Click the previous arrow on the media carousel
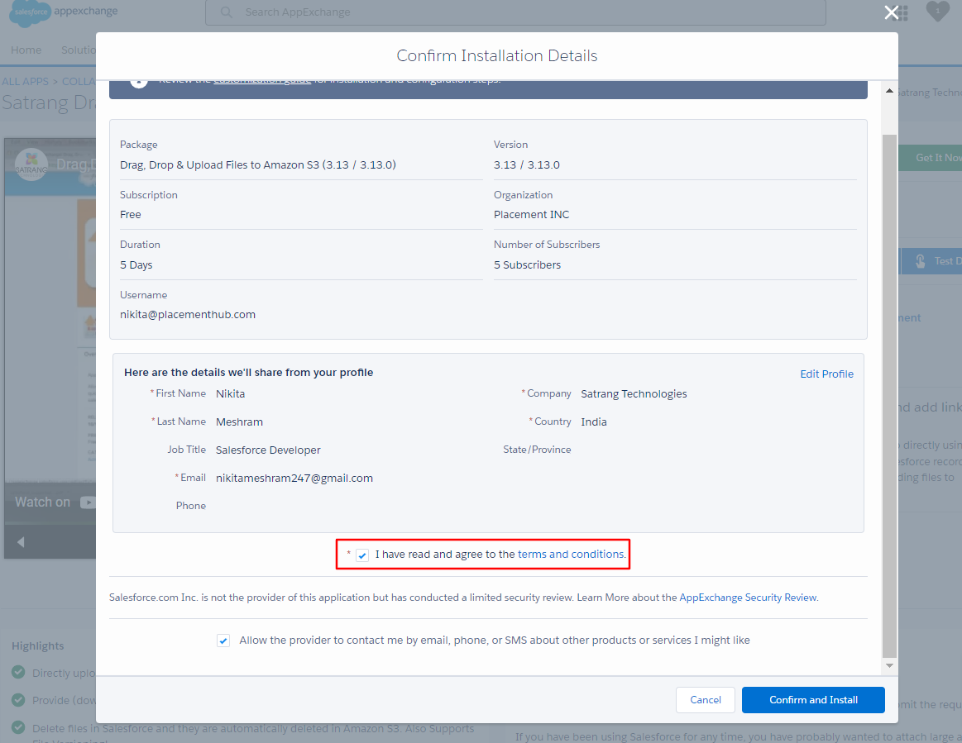The image size is (962, 743). pyautogui.click(x=20, y=542)
